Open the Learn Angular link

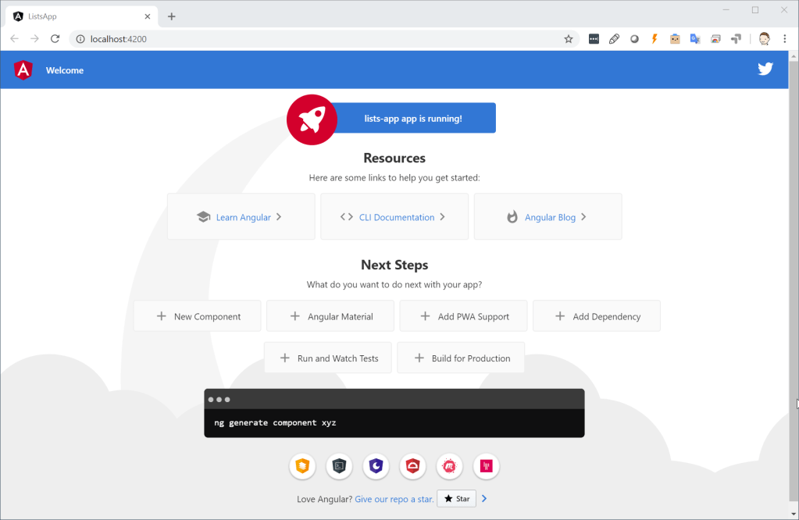tap(241, 217)
